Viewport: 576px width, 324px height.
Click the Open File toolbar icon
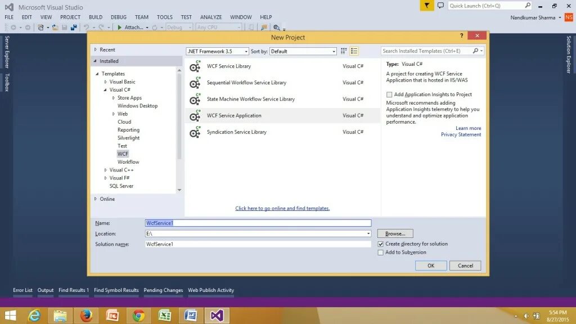pyautogui.click(x=55, y=28)
